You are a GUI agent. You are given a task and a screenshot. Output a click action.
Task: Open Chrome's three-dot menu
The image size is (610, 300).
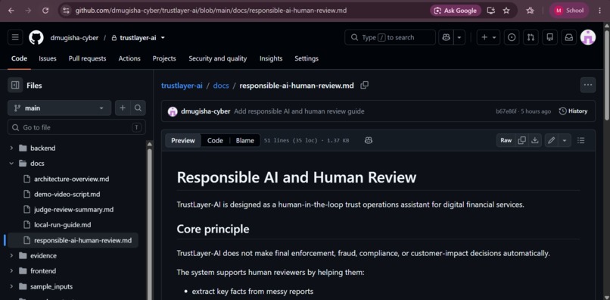click(x=599, y=11)
